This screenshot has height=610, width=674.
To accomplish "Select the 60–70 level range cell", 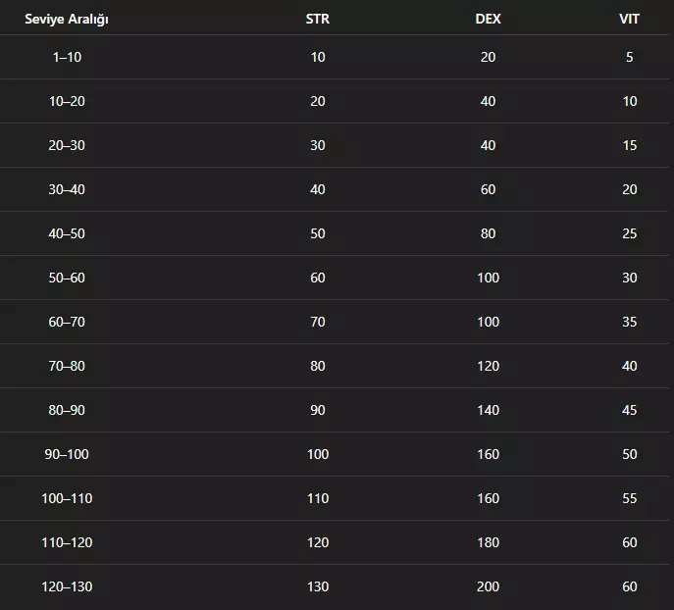I will click(x=67, y=322).
